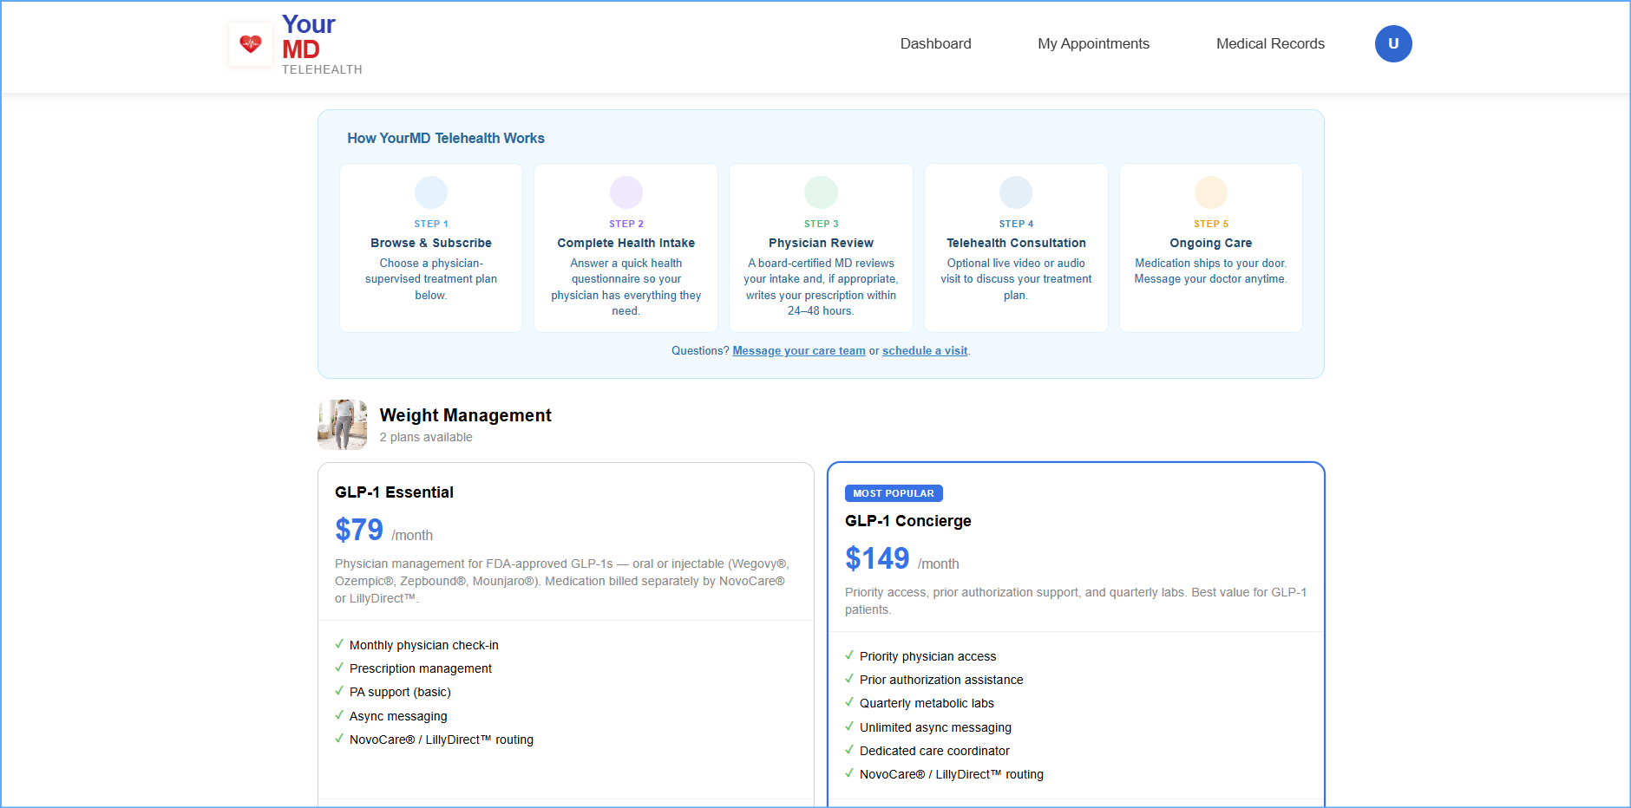Click the Async messaging checkmark
Image resolution: width=1631 pixels, height=808 pixels.
tap(339, 715)
